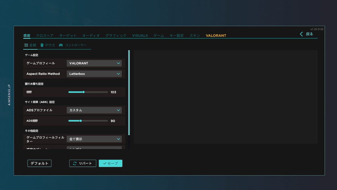This screenshot has height=190, width=337.
Task: Select the gamepad icon for コントローラー settings
Action: point(60,45)
